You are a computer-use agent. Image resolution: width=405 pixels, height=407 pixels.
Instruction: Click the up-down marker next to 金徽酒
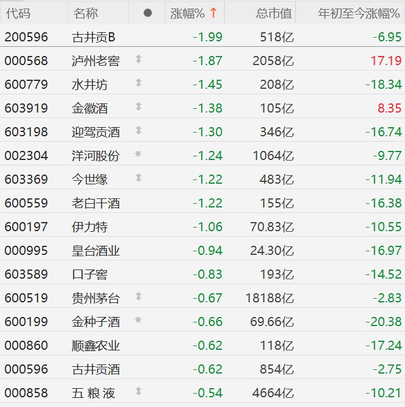pyautogui.click(x=138, y=107)
